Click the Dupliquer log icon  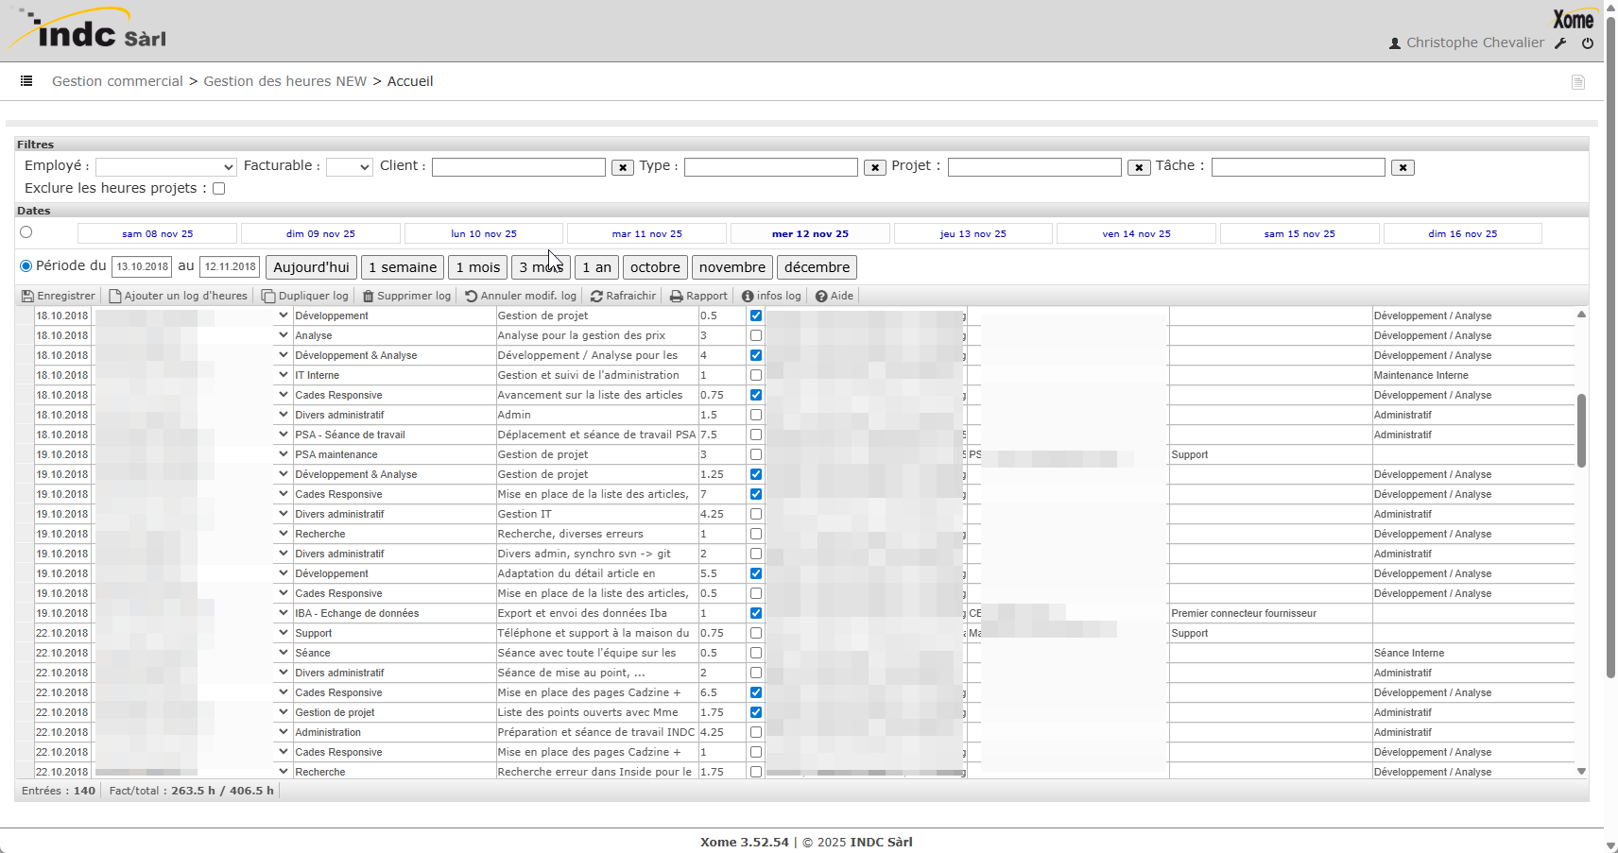(268, 297)
